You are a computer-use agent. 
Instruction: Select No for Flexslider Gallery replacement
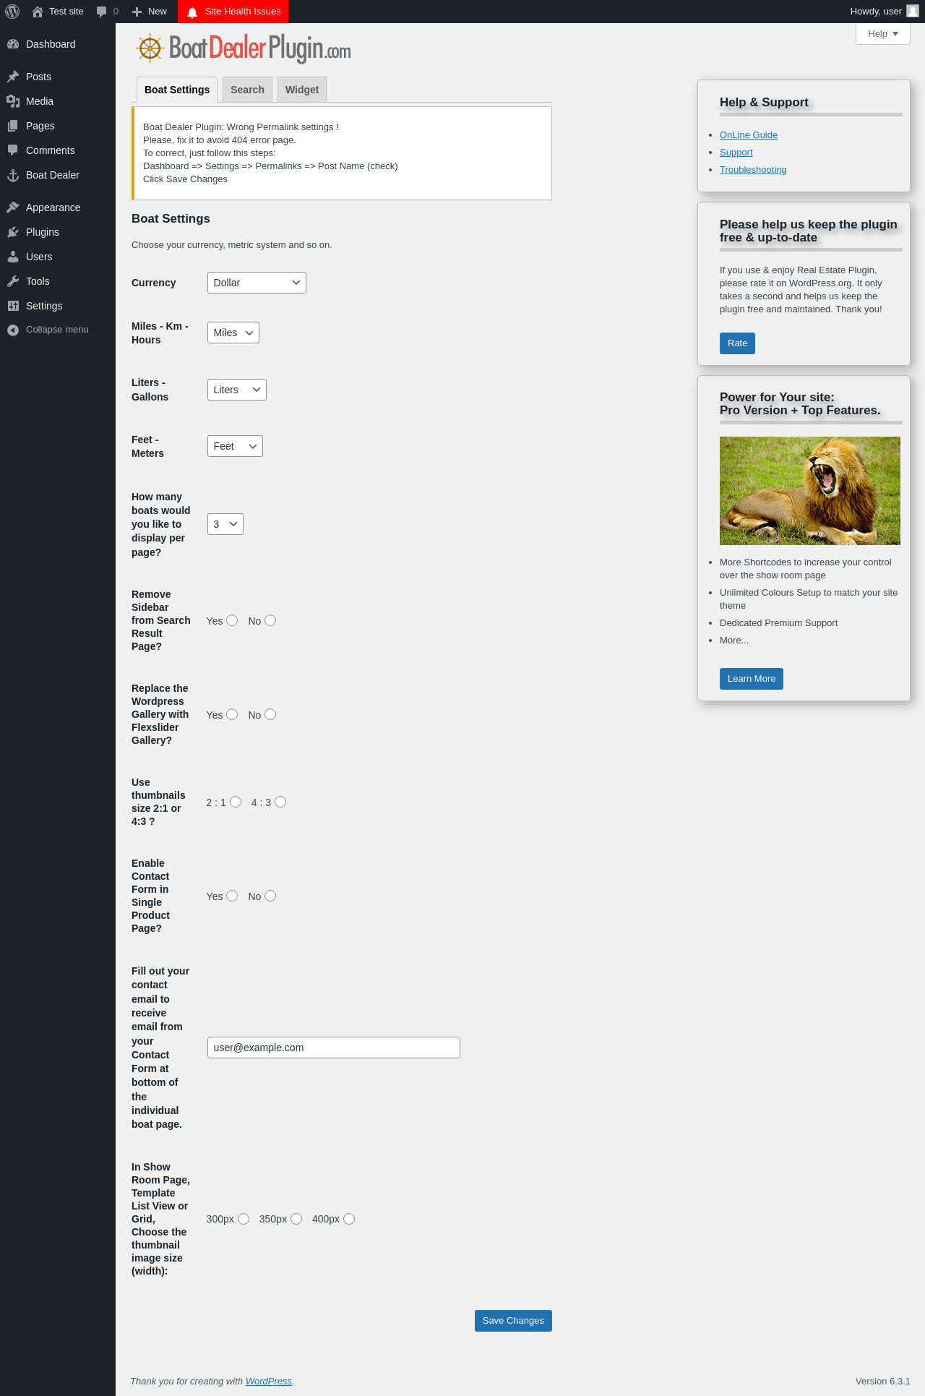pos(270,714)
